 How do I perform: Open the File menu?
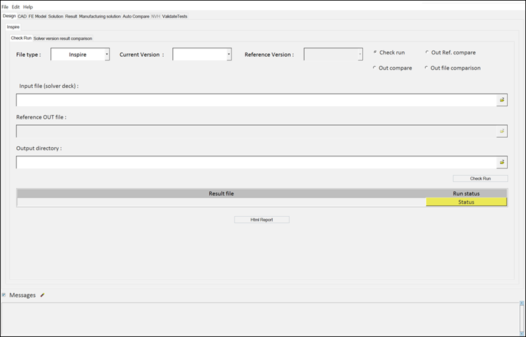(5, 7)
